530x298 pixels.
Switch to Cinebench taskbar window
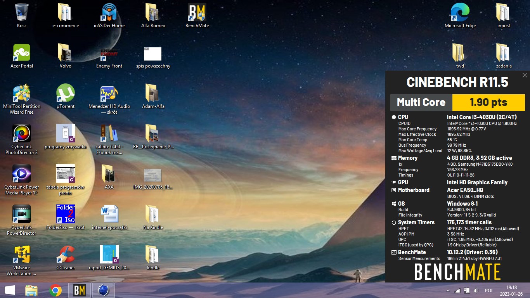point(104,290)
